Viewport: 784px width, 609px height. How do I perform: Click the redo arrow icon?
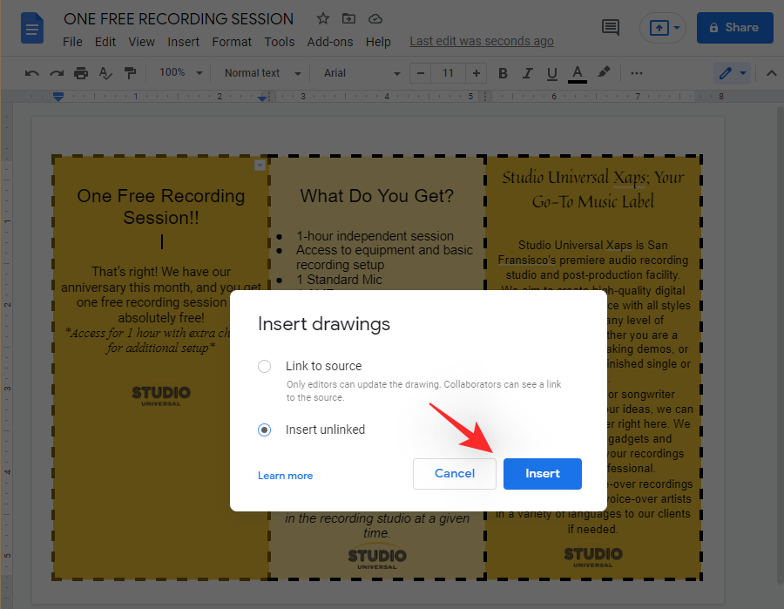[57, 73]
